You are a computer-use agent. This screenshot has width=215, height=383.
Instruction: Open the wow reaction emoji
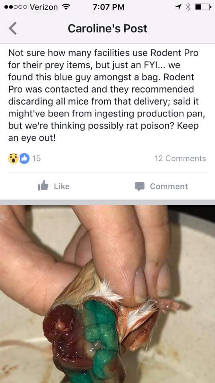click(14, 158)
